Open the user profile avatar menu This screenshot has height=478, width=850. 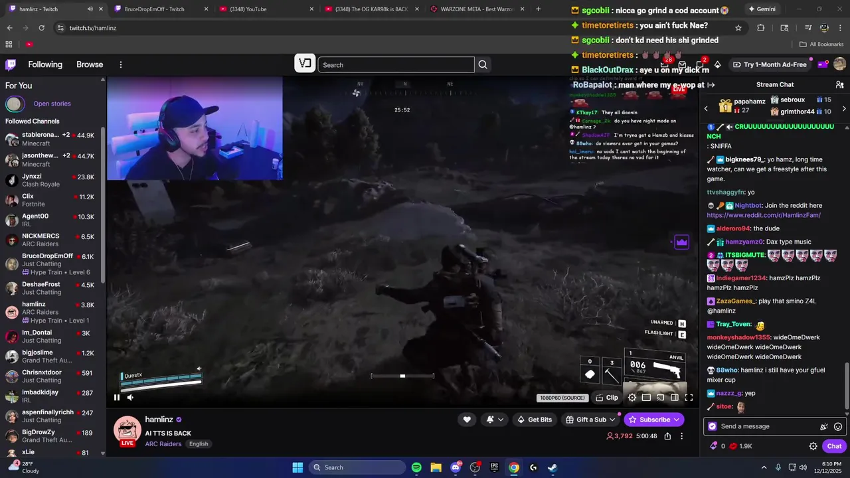point(839,64)
